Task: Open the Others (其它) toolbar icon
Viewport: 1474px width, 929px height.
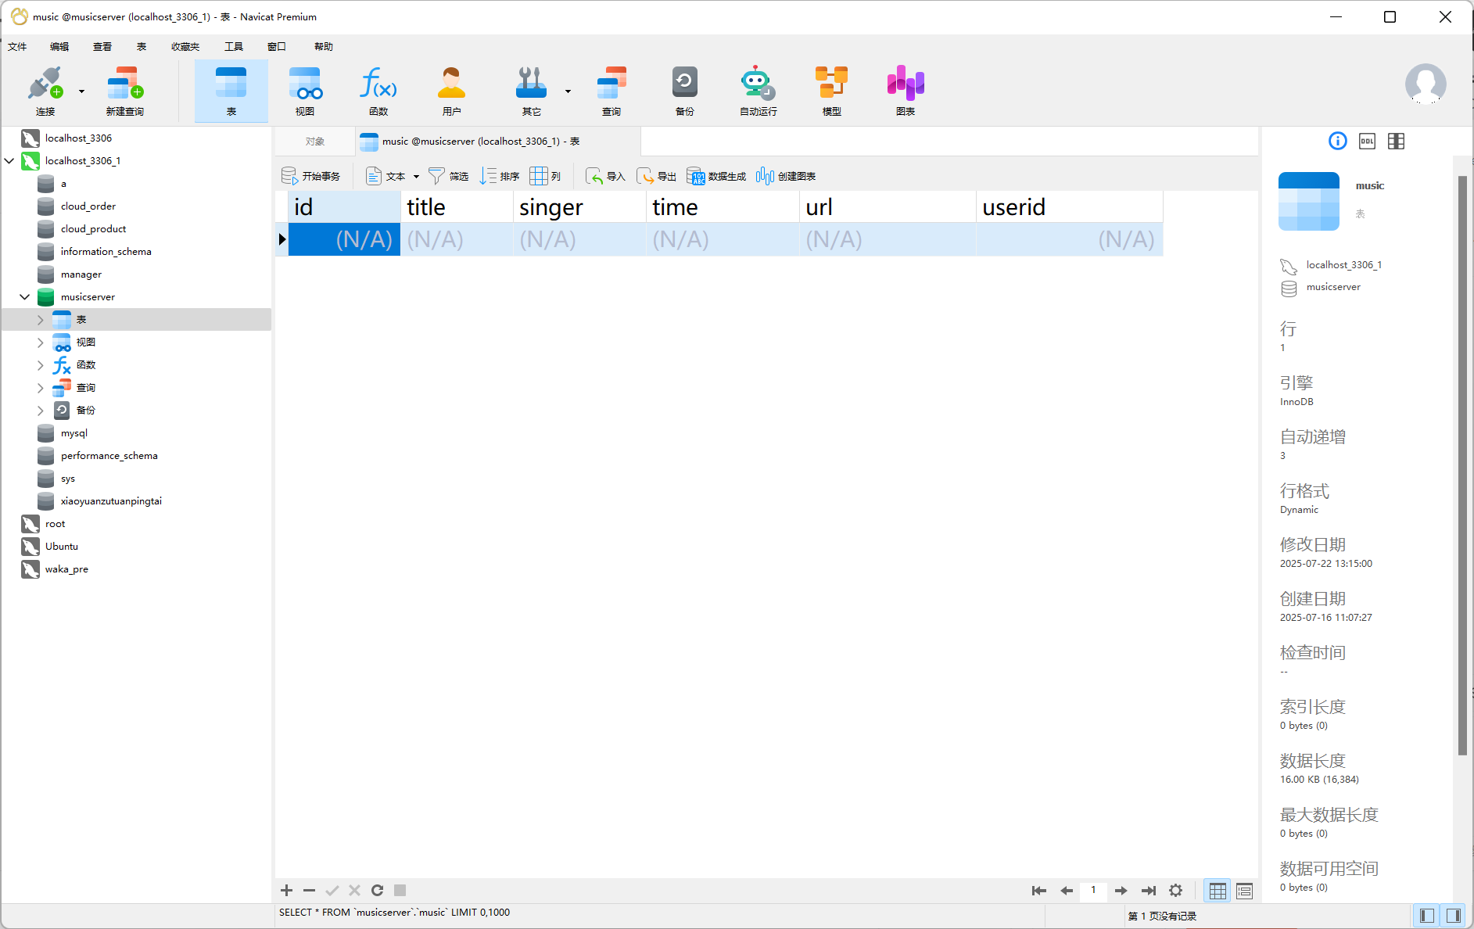Action: coord(532,91)
